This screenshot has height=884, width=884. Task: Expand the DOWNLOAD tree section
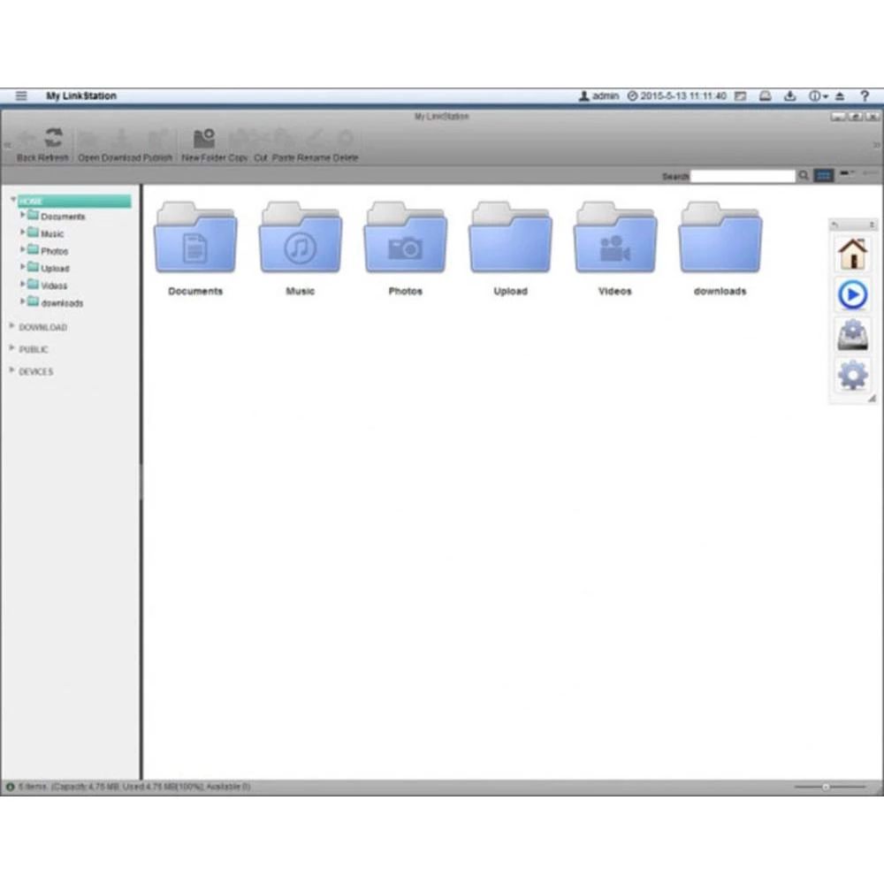12,326
